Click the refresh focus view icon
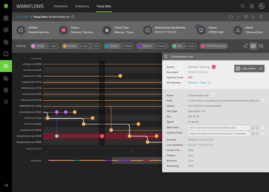The height and width of the screenshot is (192, 269). point(231,17)
